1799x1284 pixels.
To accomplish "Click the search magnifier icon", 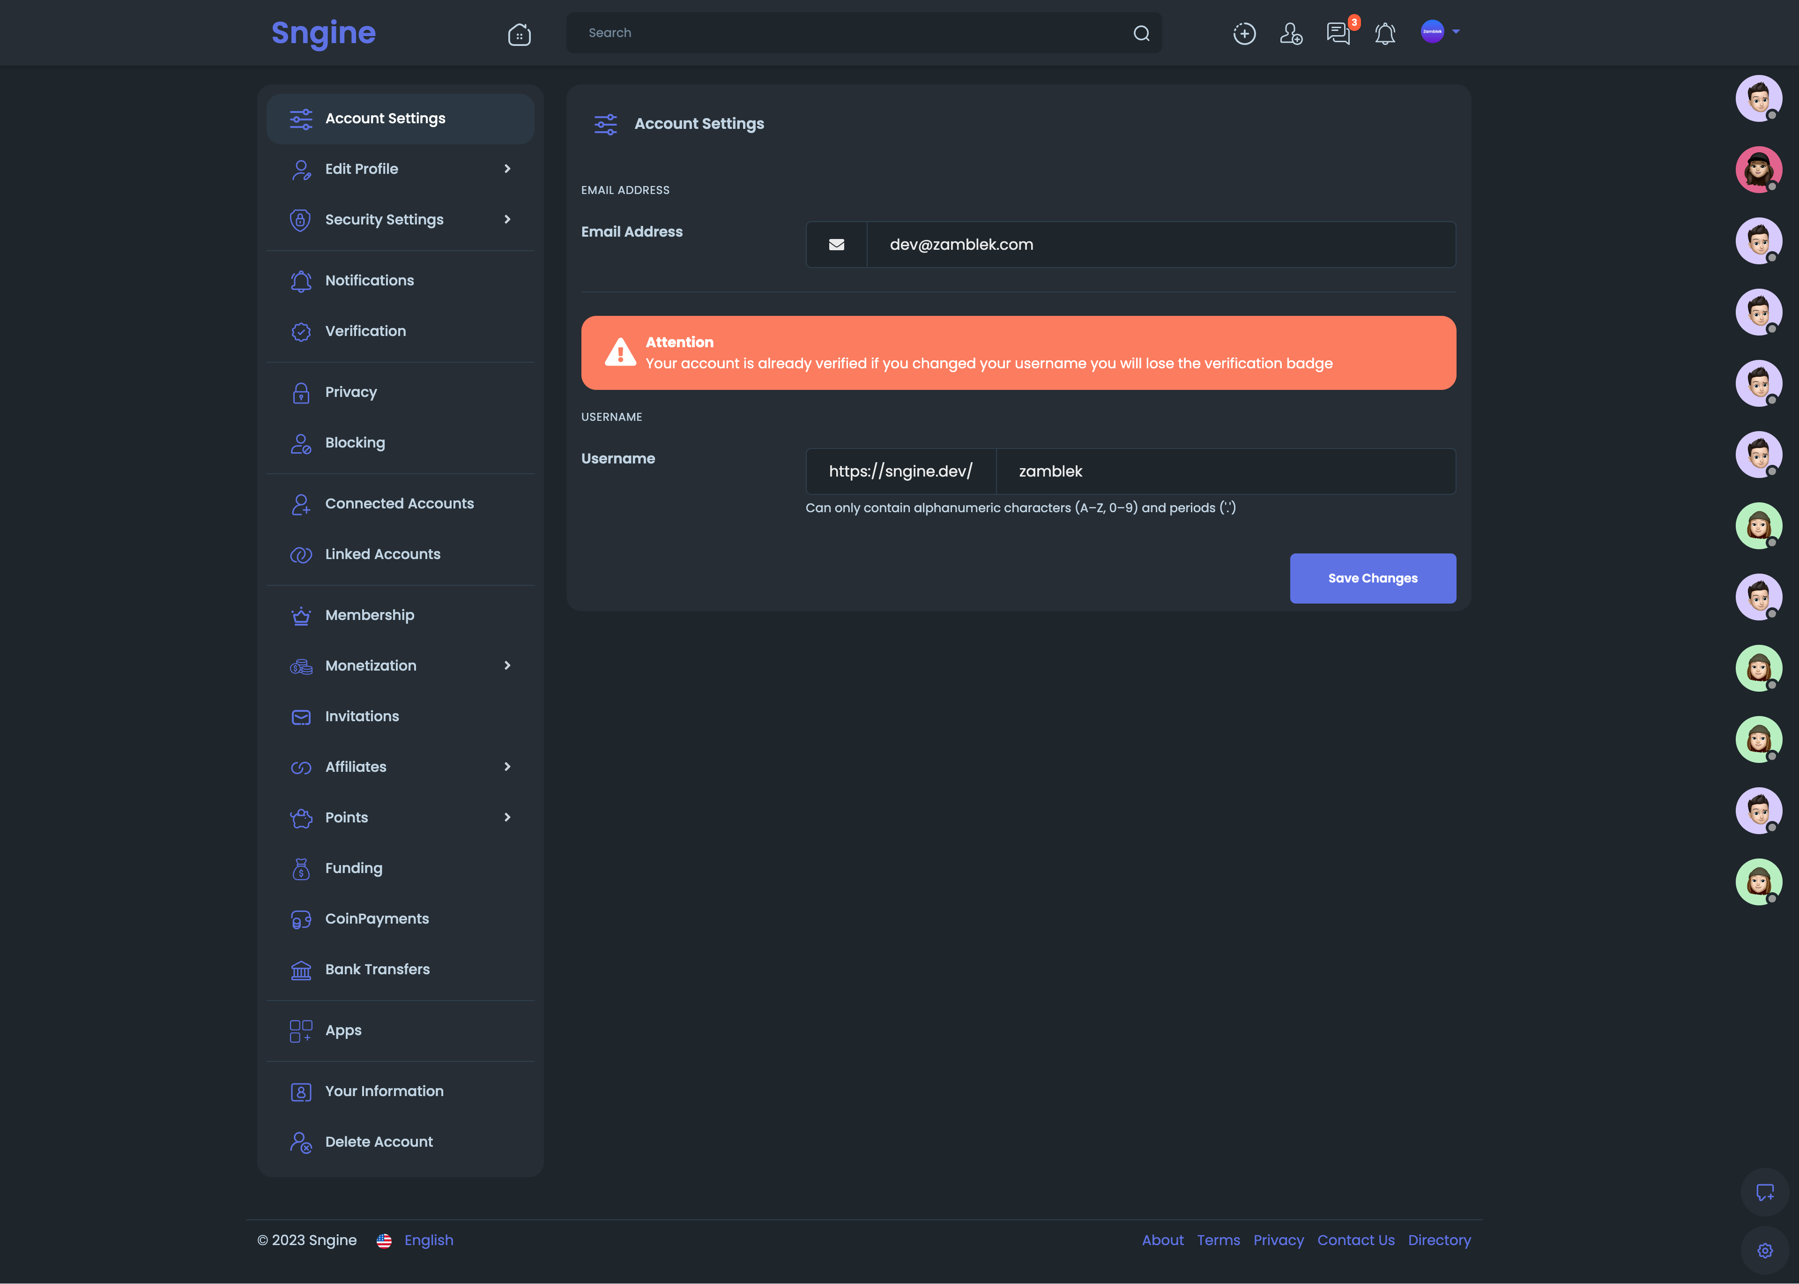I will (1141, 33).
